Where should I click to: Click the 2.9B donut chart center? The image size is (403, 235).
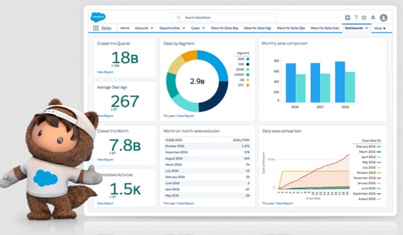point(197,81)
